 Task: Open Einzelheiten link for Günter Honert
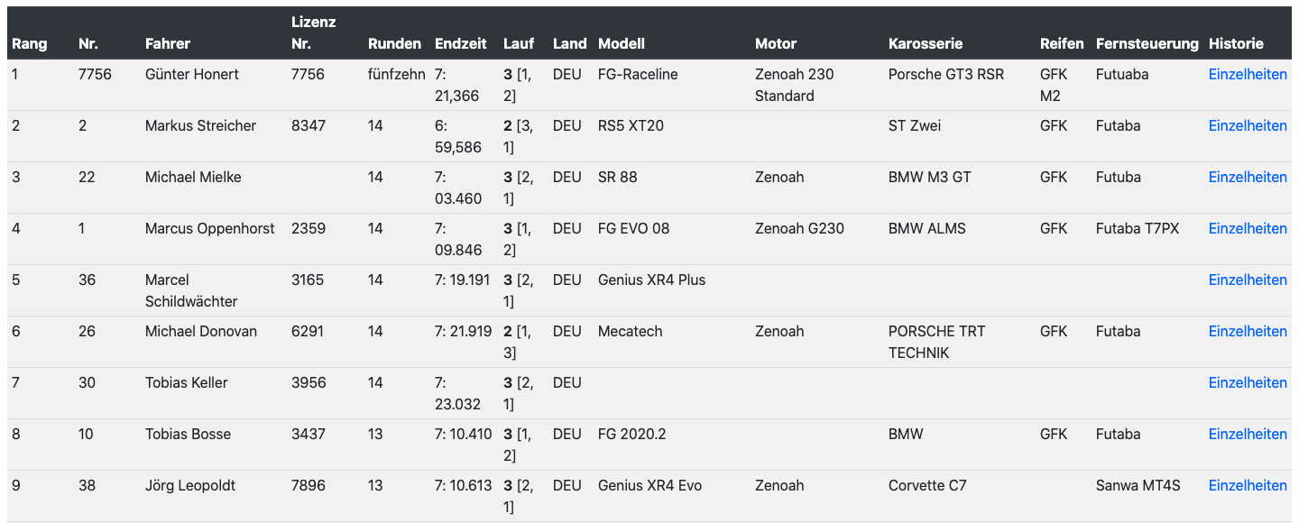pos(1248,75)
